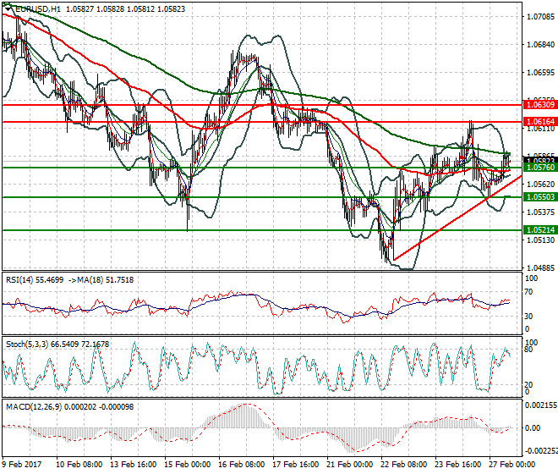Viewport: 558px width, 474px height.
Task: Click the 1.06840 price axis value
Action: pos(540,45)
